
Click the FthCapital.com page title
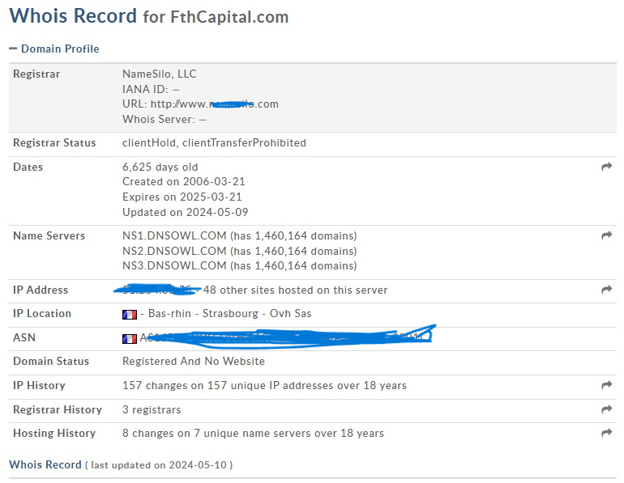point(229,17)
